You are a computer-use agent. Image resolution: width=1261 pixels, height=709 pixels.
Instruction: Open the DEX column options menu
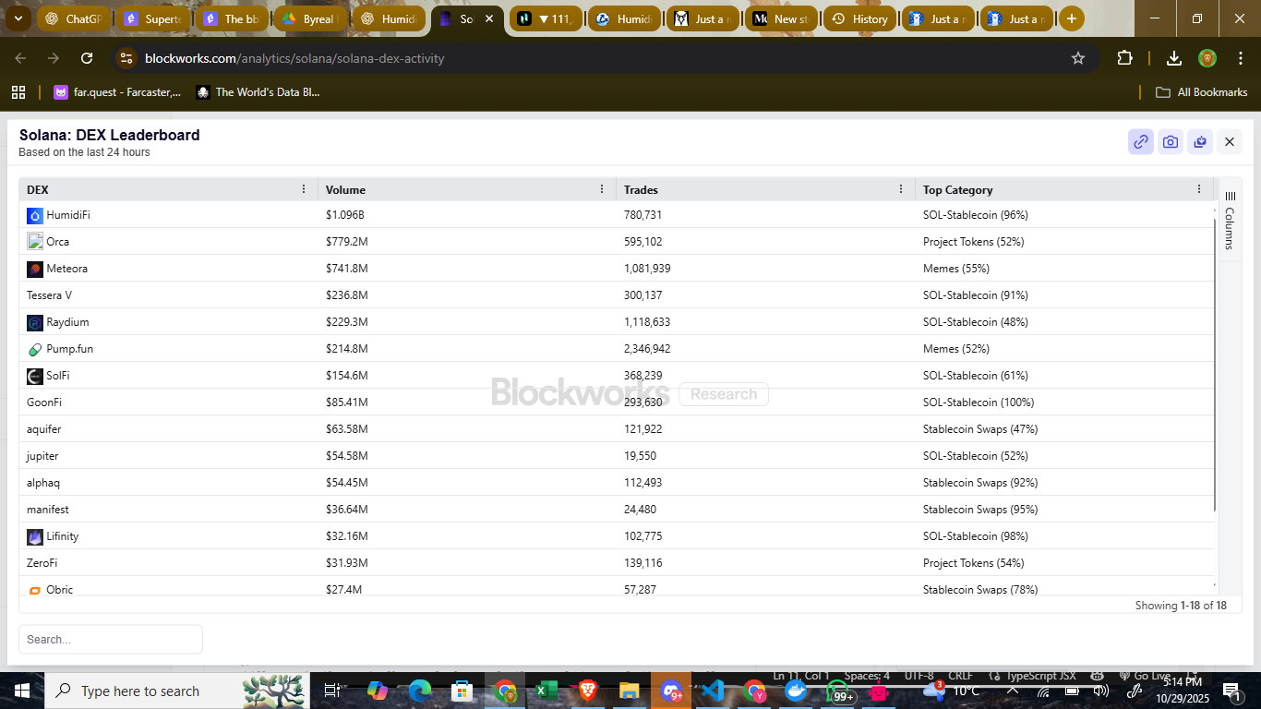[304, 189]
